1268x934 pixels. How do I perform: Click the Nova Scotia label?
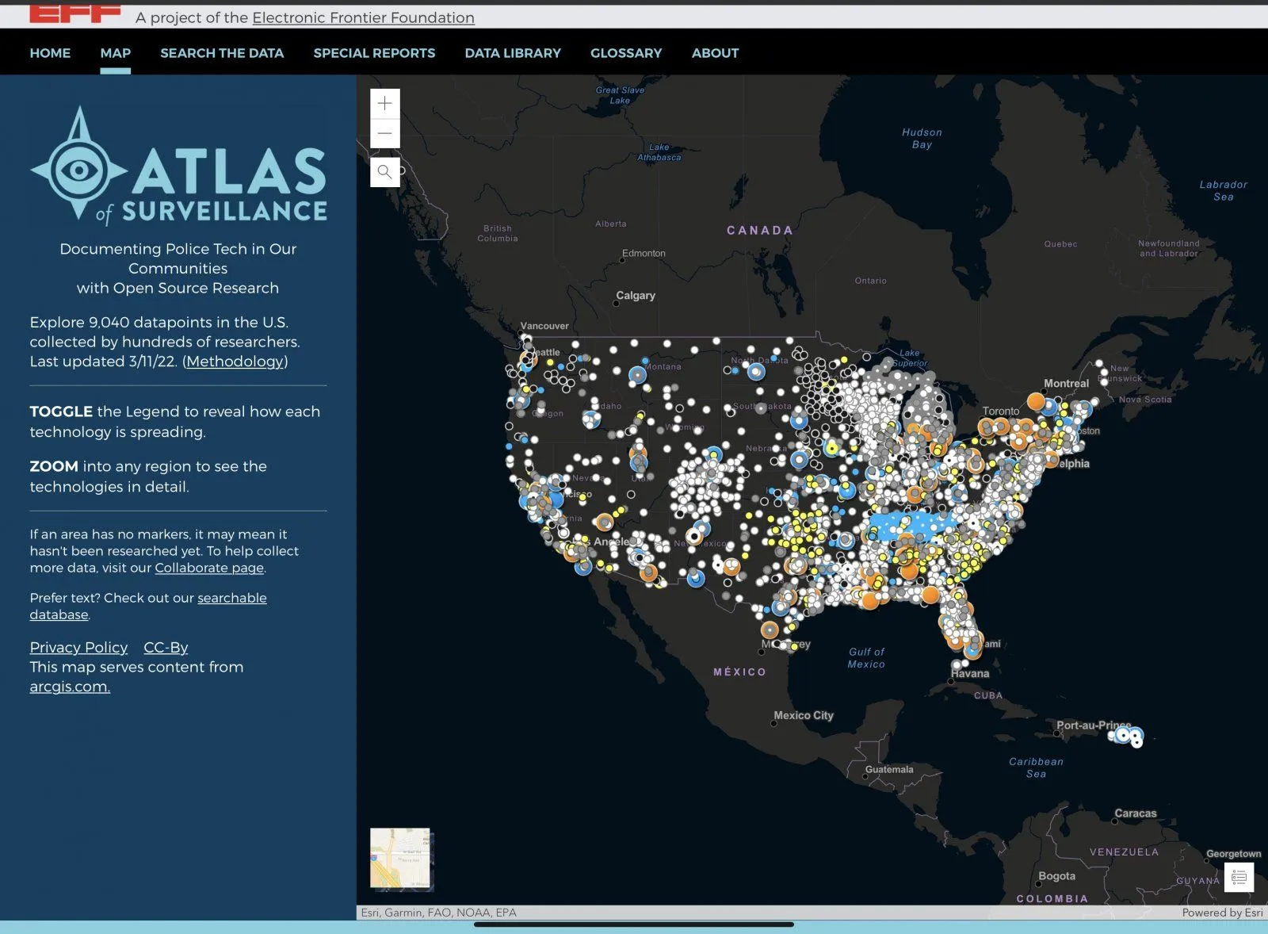[x=1145, y=400]
